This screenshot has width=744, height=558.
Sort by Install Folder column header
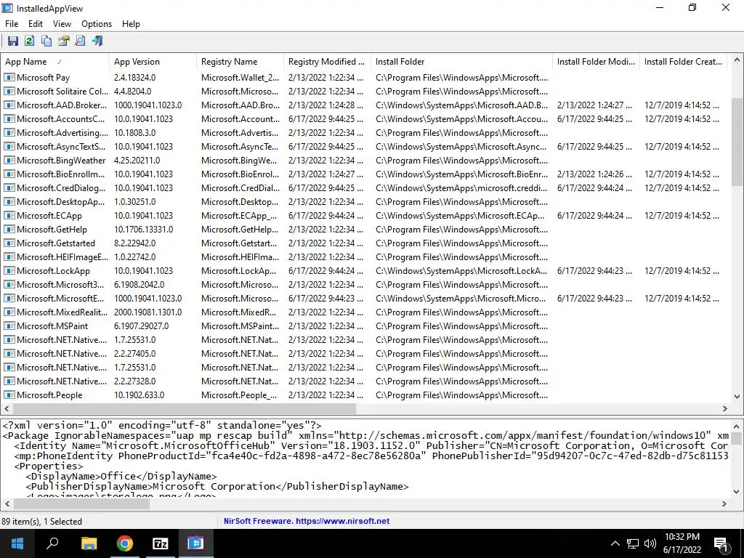tap(461, 62)
